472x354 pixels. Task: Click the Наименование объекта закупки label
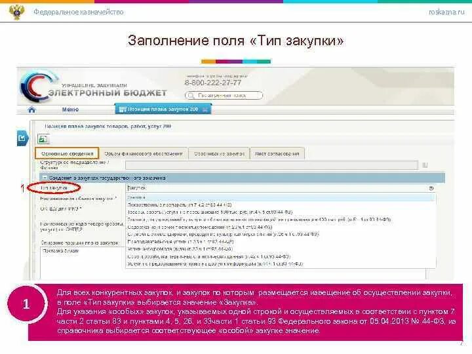pos(78,199)
